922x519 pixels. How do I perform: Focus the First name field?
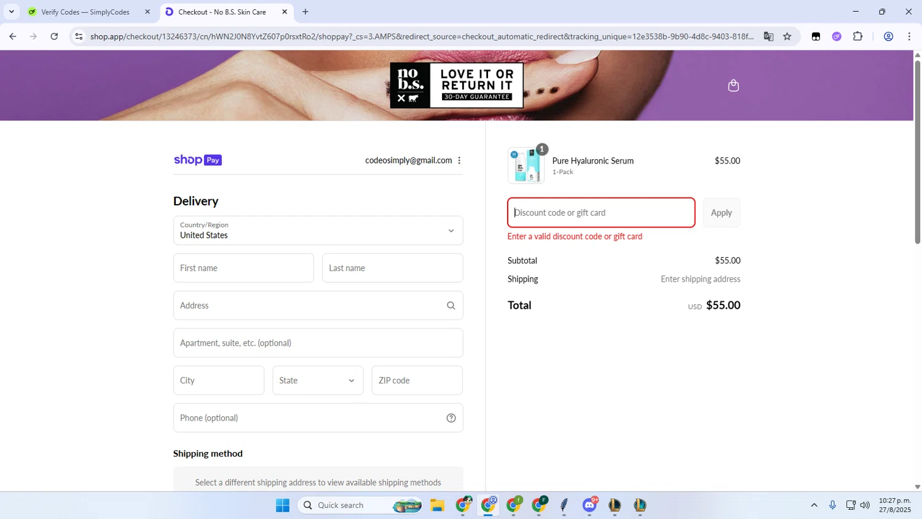click(x=243, y=268)
